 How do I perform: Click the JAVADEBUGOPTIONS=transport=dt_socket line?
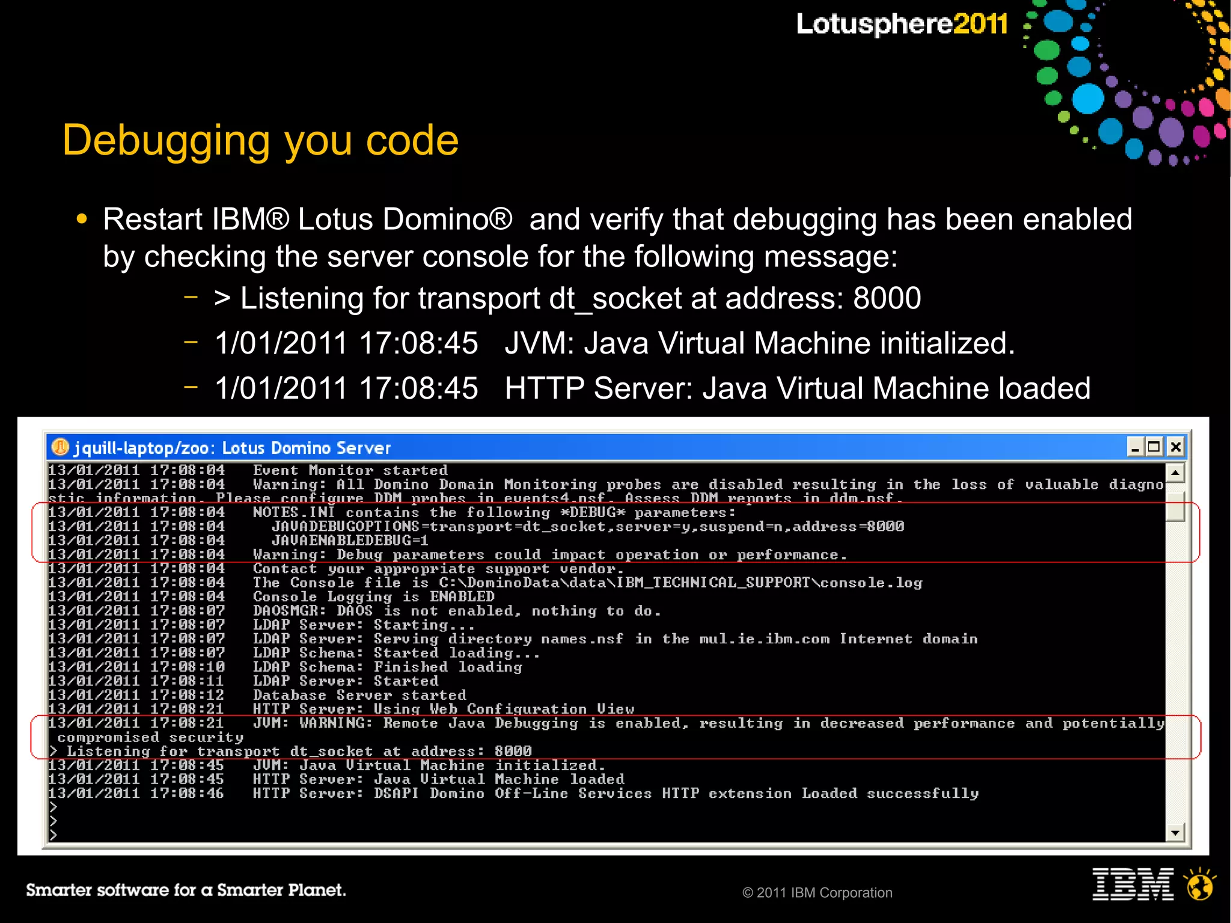point(475,526)
